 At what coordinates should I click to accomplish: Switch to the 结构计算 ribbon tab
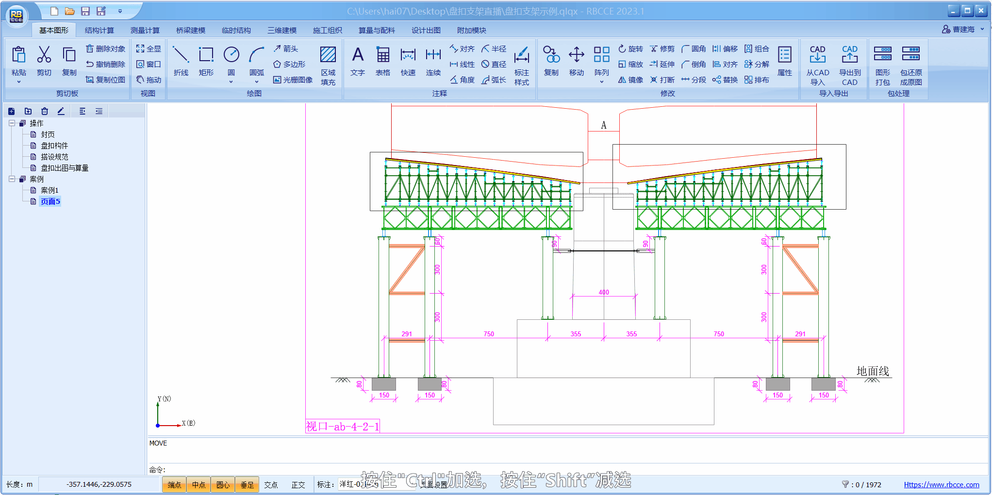pyautogui.click(x=99, y=30)
